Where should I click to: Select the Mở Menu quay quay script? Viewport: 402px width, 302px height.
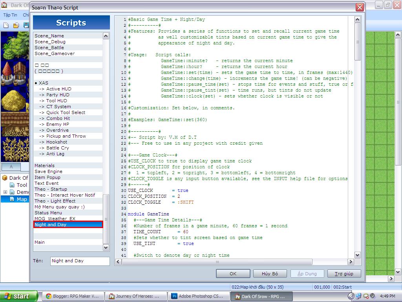point(68,207)
